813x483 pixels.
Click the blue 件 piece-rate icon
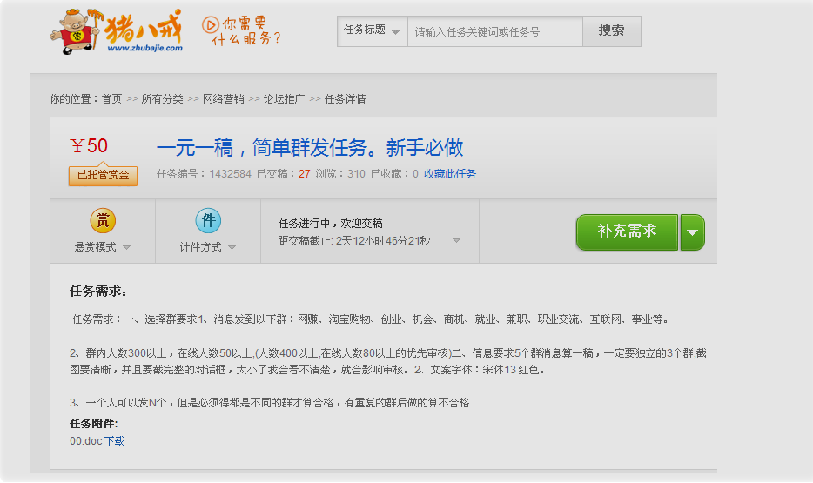click(208, 221)
